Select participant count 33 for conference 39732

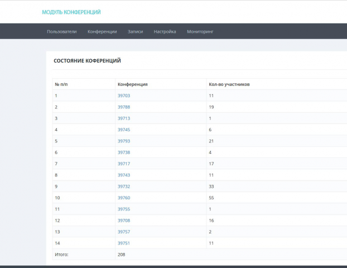point(211,186)
